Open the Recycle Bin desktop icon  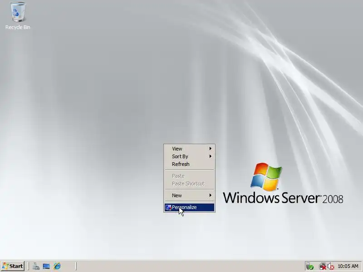click(18, 16)
